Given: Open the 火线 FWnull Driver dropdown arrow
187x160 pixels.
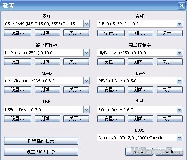Looking at the screenshot, I should (180, 110).
